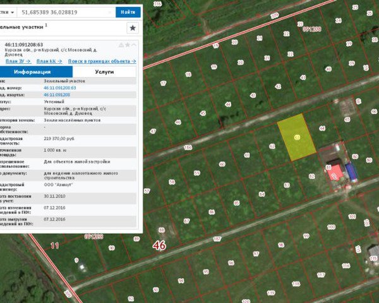The image size is (379, 303).
Task: Click map parcel label 17
Action: pyautogui.click(x=163, y=83)
